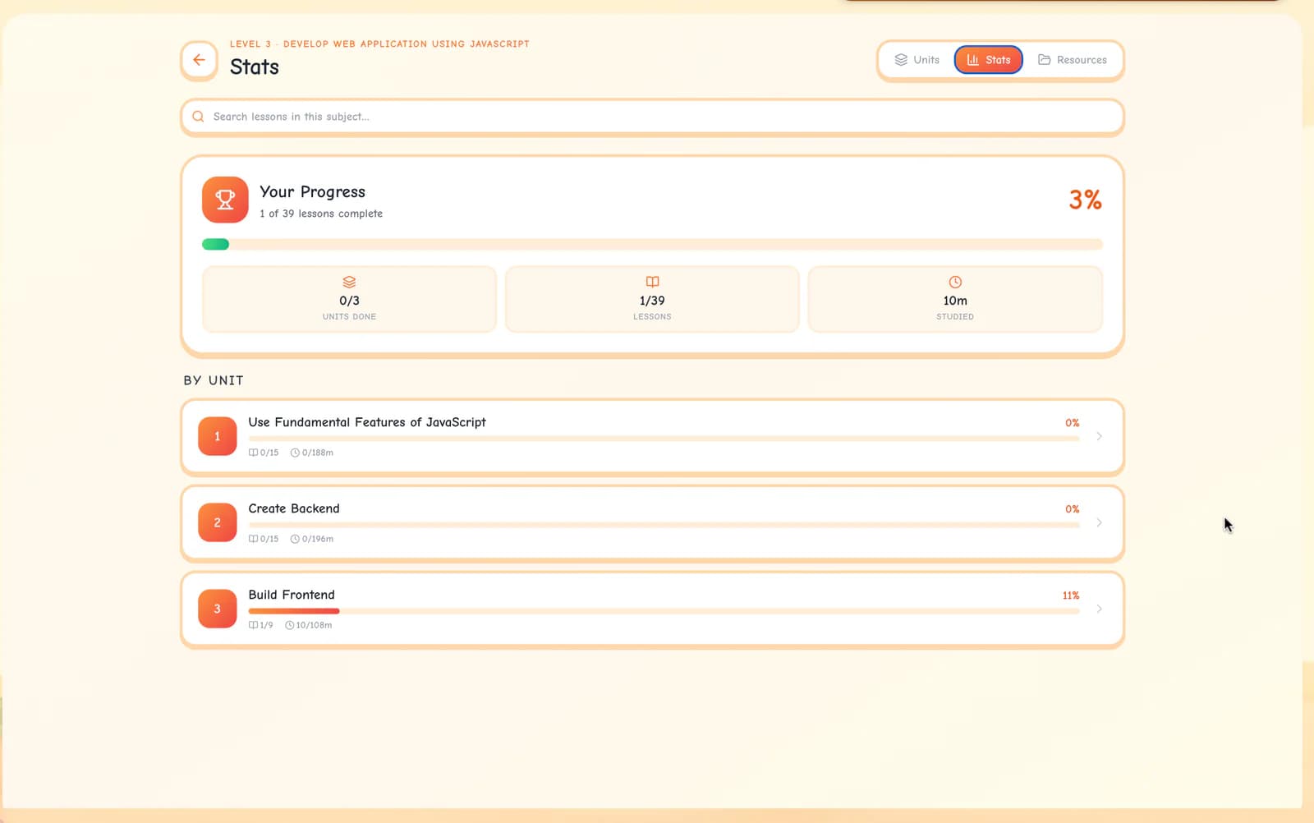Image resolution: width=1314 pixels, height=823 pixels.
Task: Click the book icon next to 1/9
Action: [x=253, y=625]
